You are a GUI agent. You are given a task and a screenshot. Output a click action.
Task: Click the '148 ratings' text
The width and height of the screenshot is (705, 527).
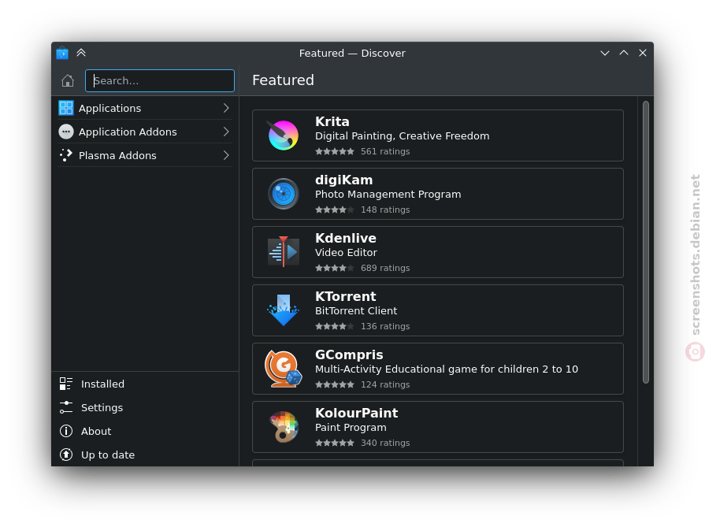[385, 210]
